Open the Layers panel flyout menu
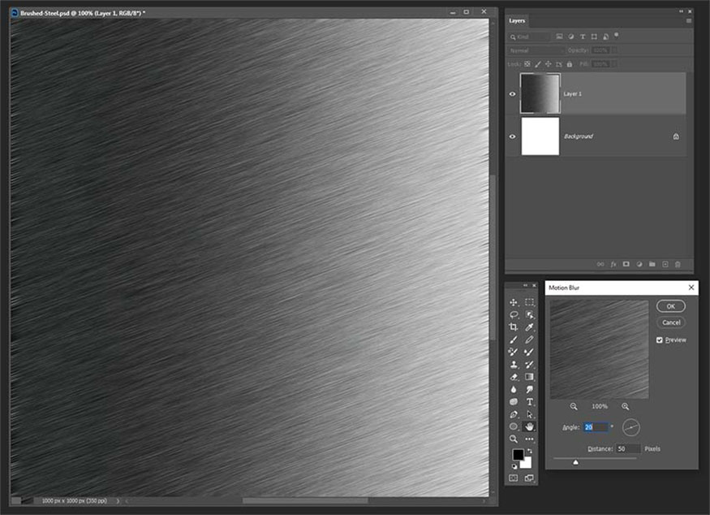710x515 pixels. pyautogui.click(x=687, y=20)
